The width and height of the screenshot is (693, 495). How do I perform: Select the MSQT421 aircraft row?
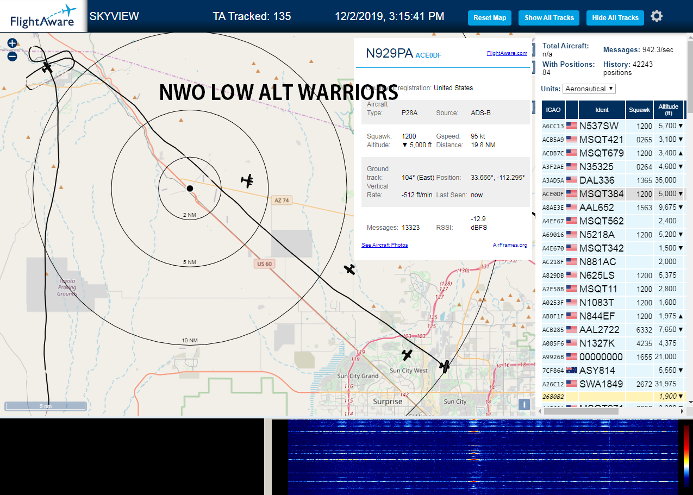pyautogui.click(x=613, y=139)
